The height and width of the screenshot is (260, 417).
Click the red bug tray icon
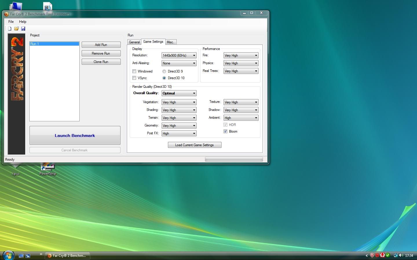pos(377,255)
